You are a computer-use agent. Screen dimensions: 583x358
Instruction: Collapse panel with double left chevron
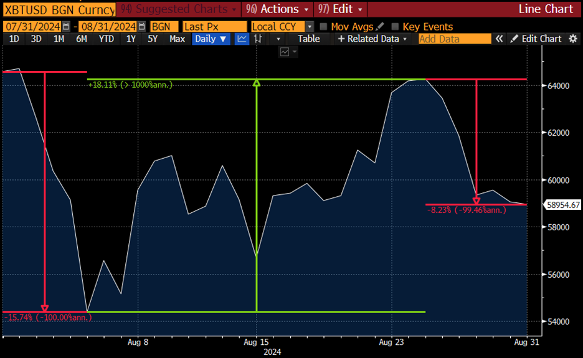point(500,39)
